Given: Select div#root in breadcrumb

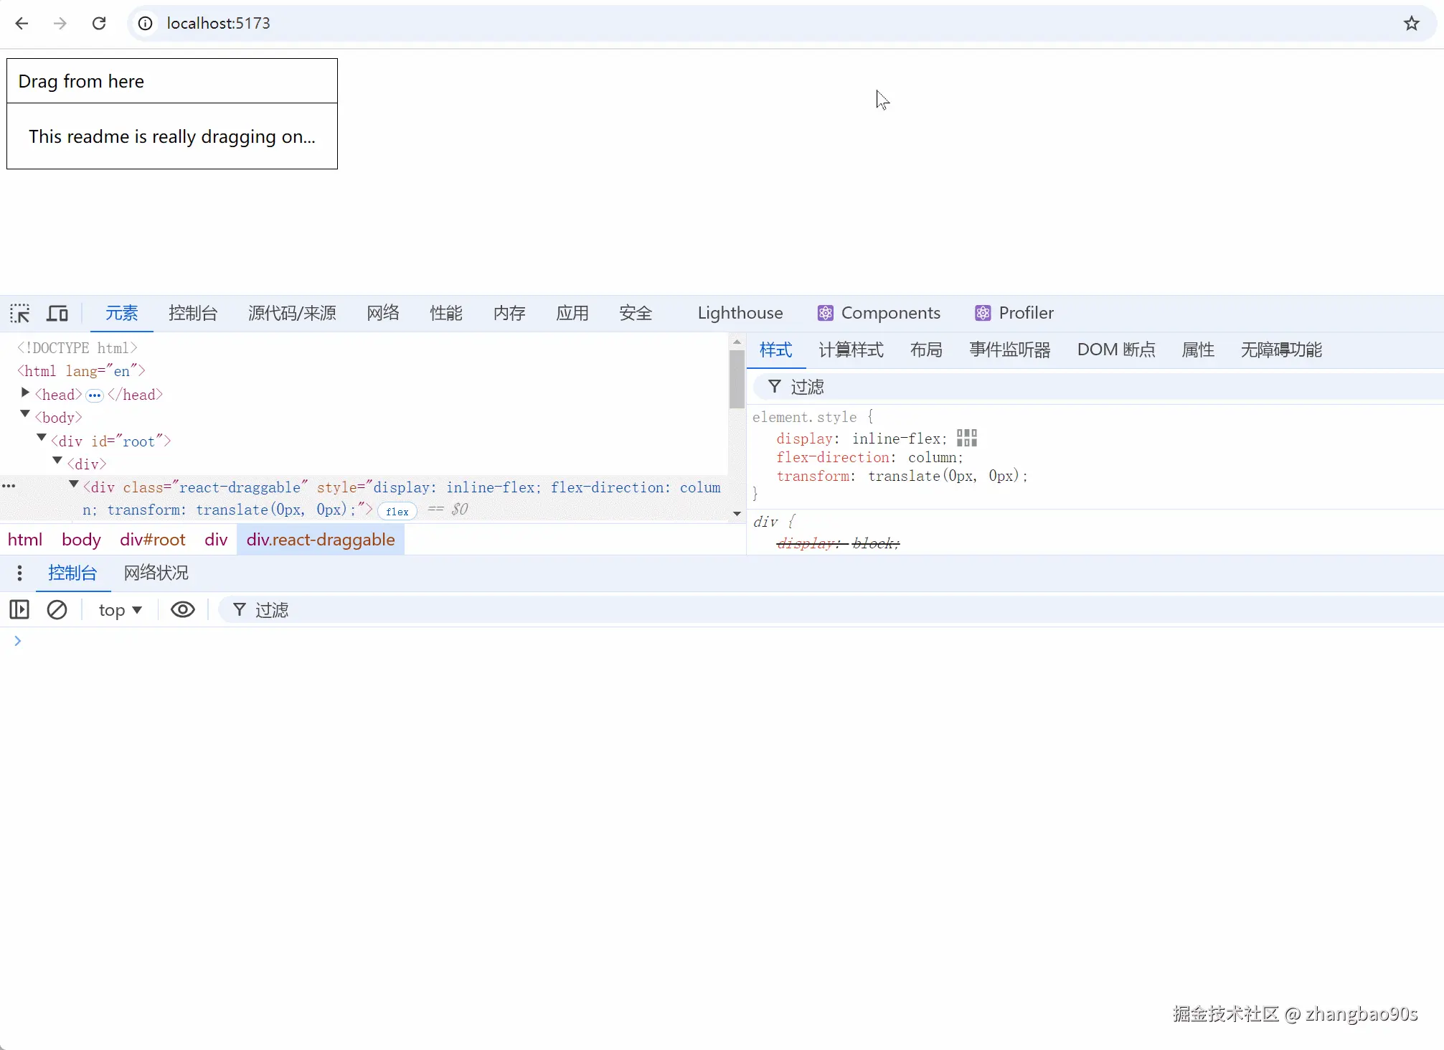Looking at the screenshot, I should 152,540.
